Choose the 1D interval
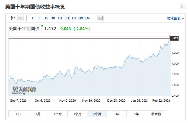Viewport: 188px width, 123px height. (74, 18)
